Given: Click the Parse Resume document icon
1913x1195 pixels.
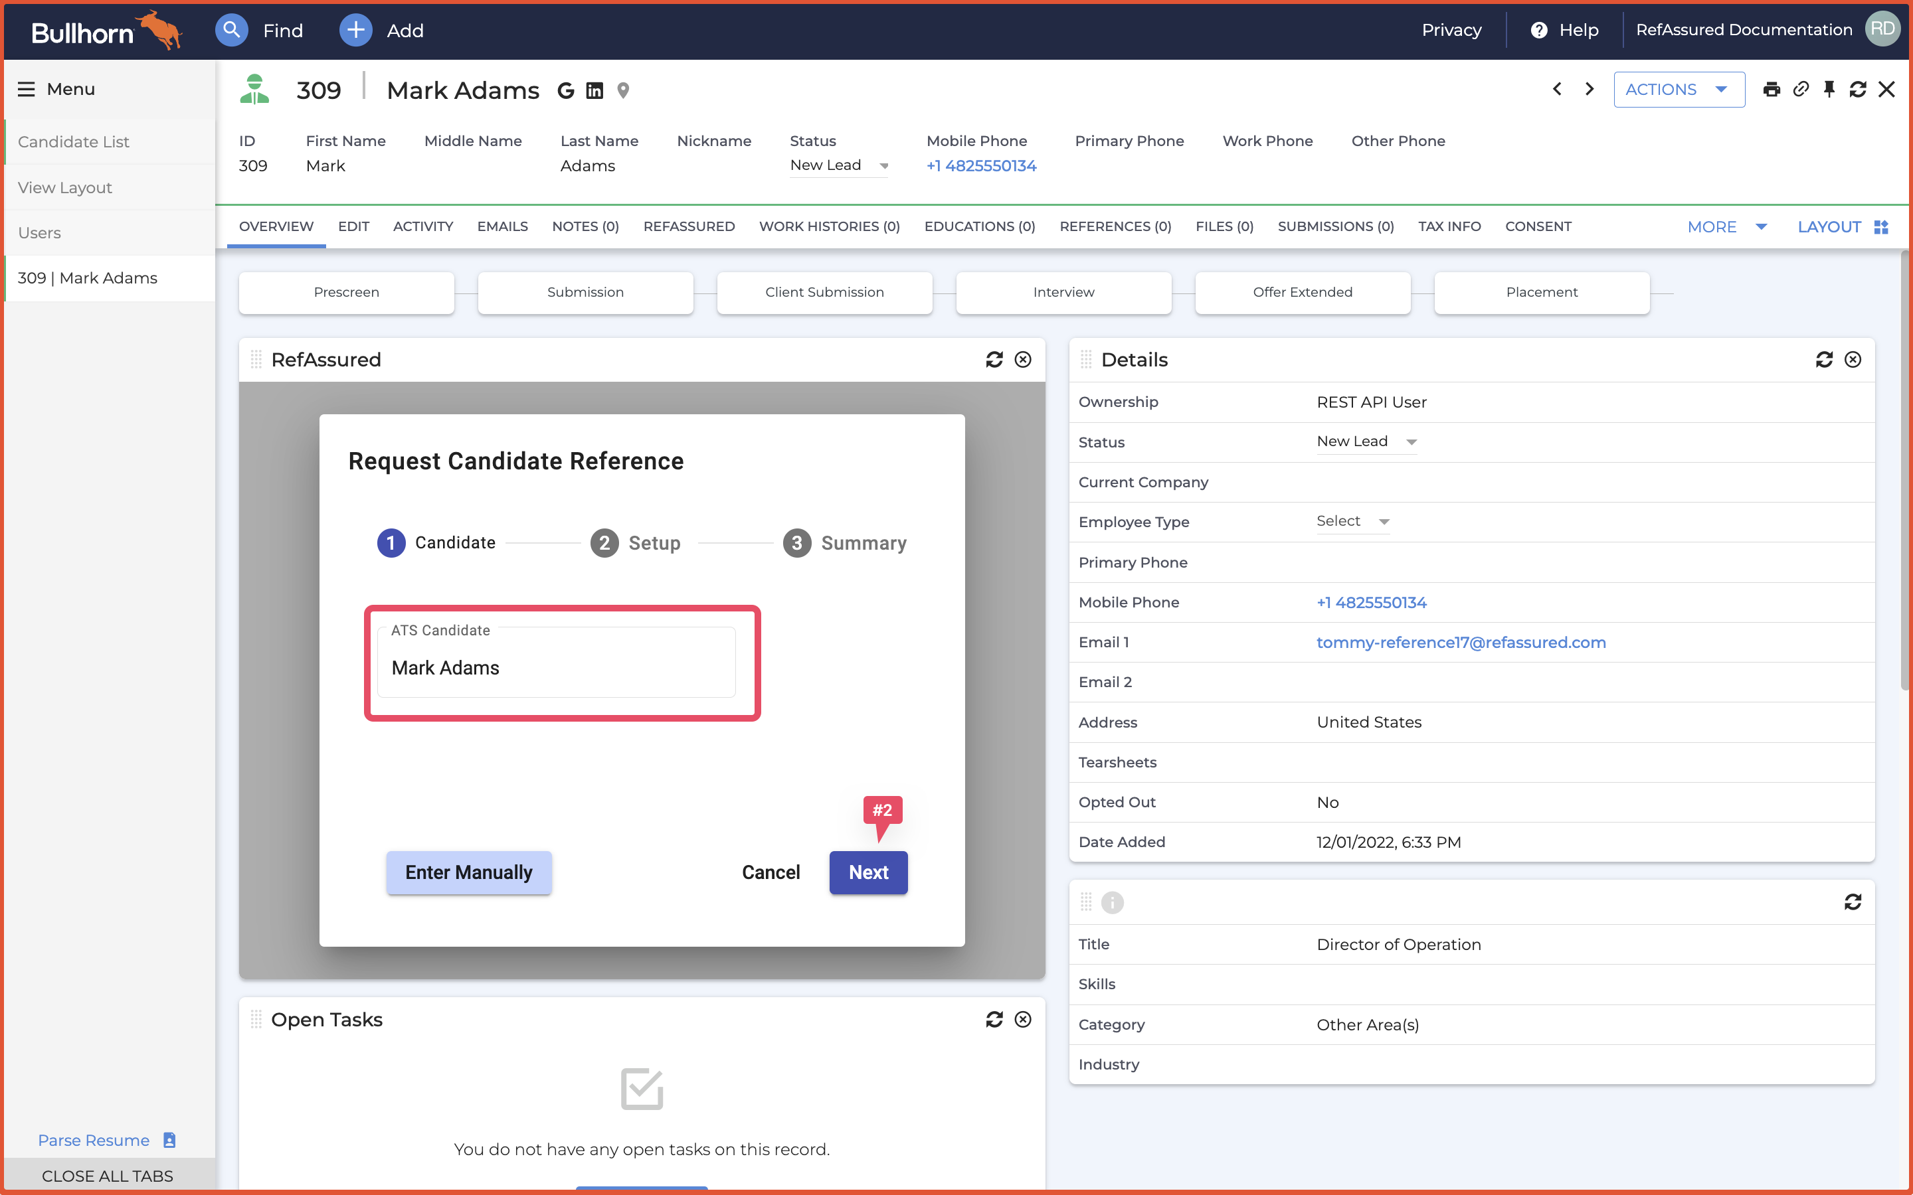Looking at the screenshot, I should tap(169, 1140).
